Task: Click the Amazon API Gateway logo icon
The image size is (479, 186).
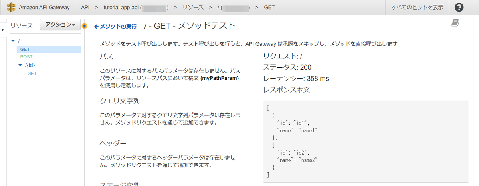Action: (12, 8)
